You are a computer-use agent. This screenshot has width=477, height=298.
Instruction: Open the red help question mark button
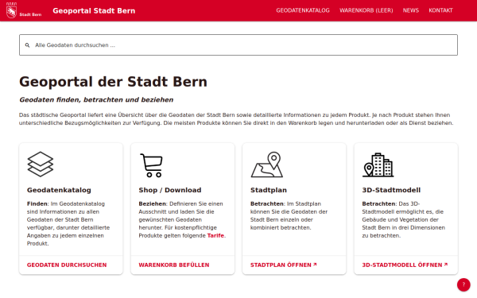[x=463, y=284]
